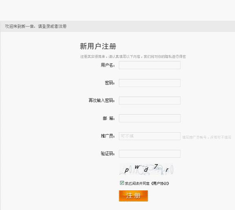
Task: Focus the 密码 password input box
Action: (150, 83)
